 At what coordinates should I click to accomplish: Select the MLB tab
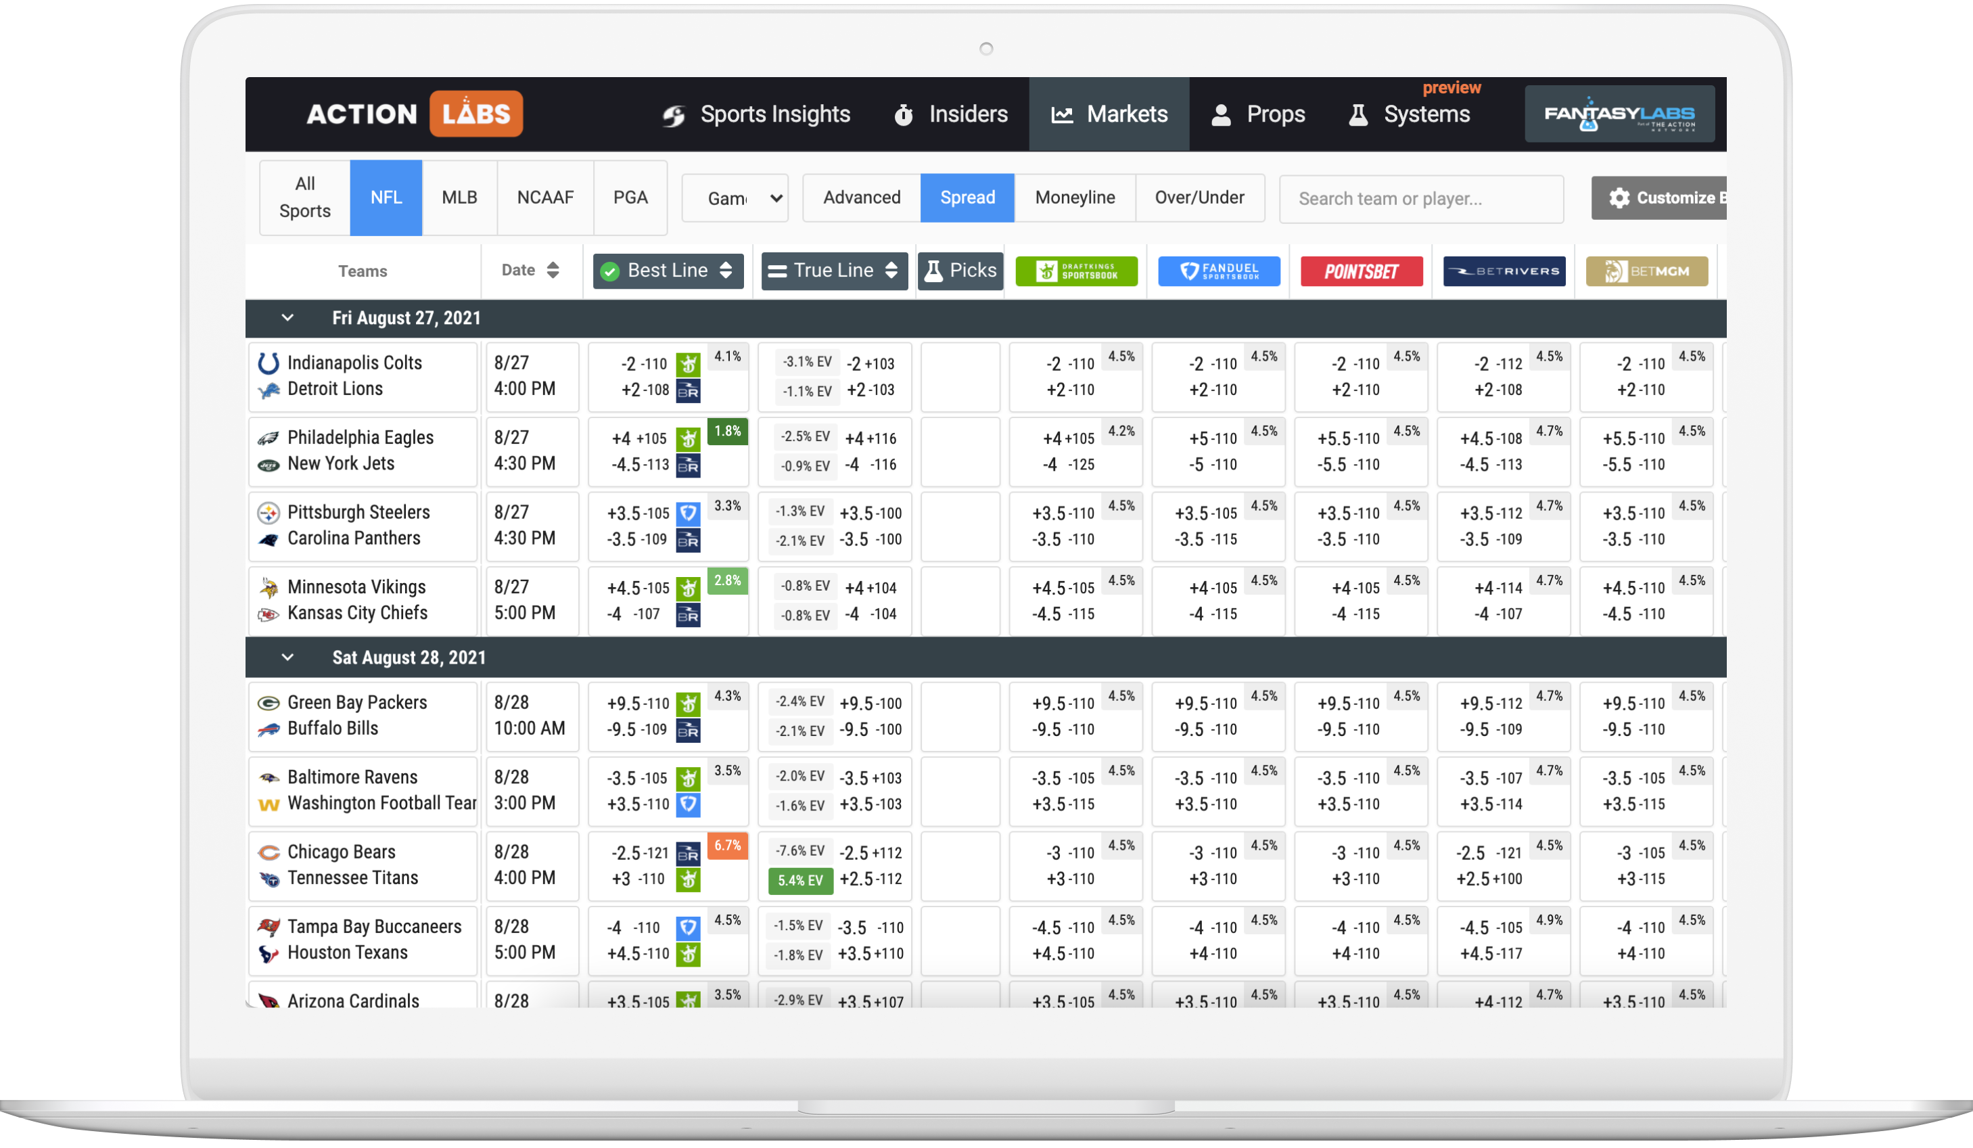pos(459,197)
